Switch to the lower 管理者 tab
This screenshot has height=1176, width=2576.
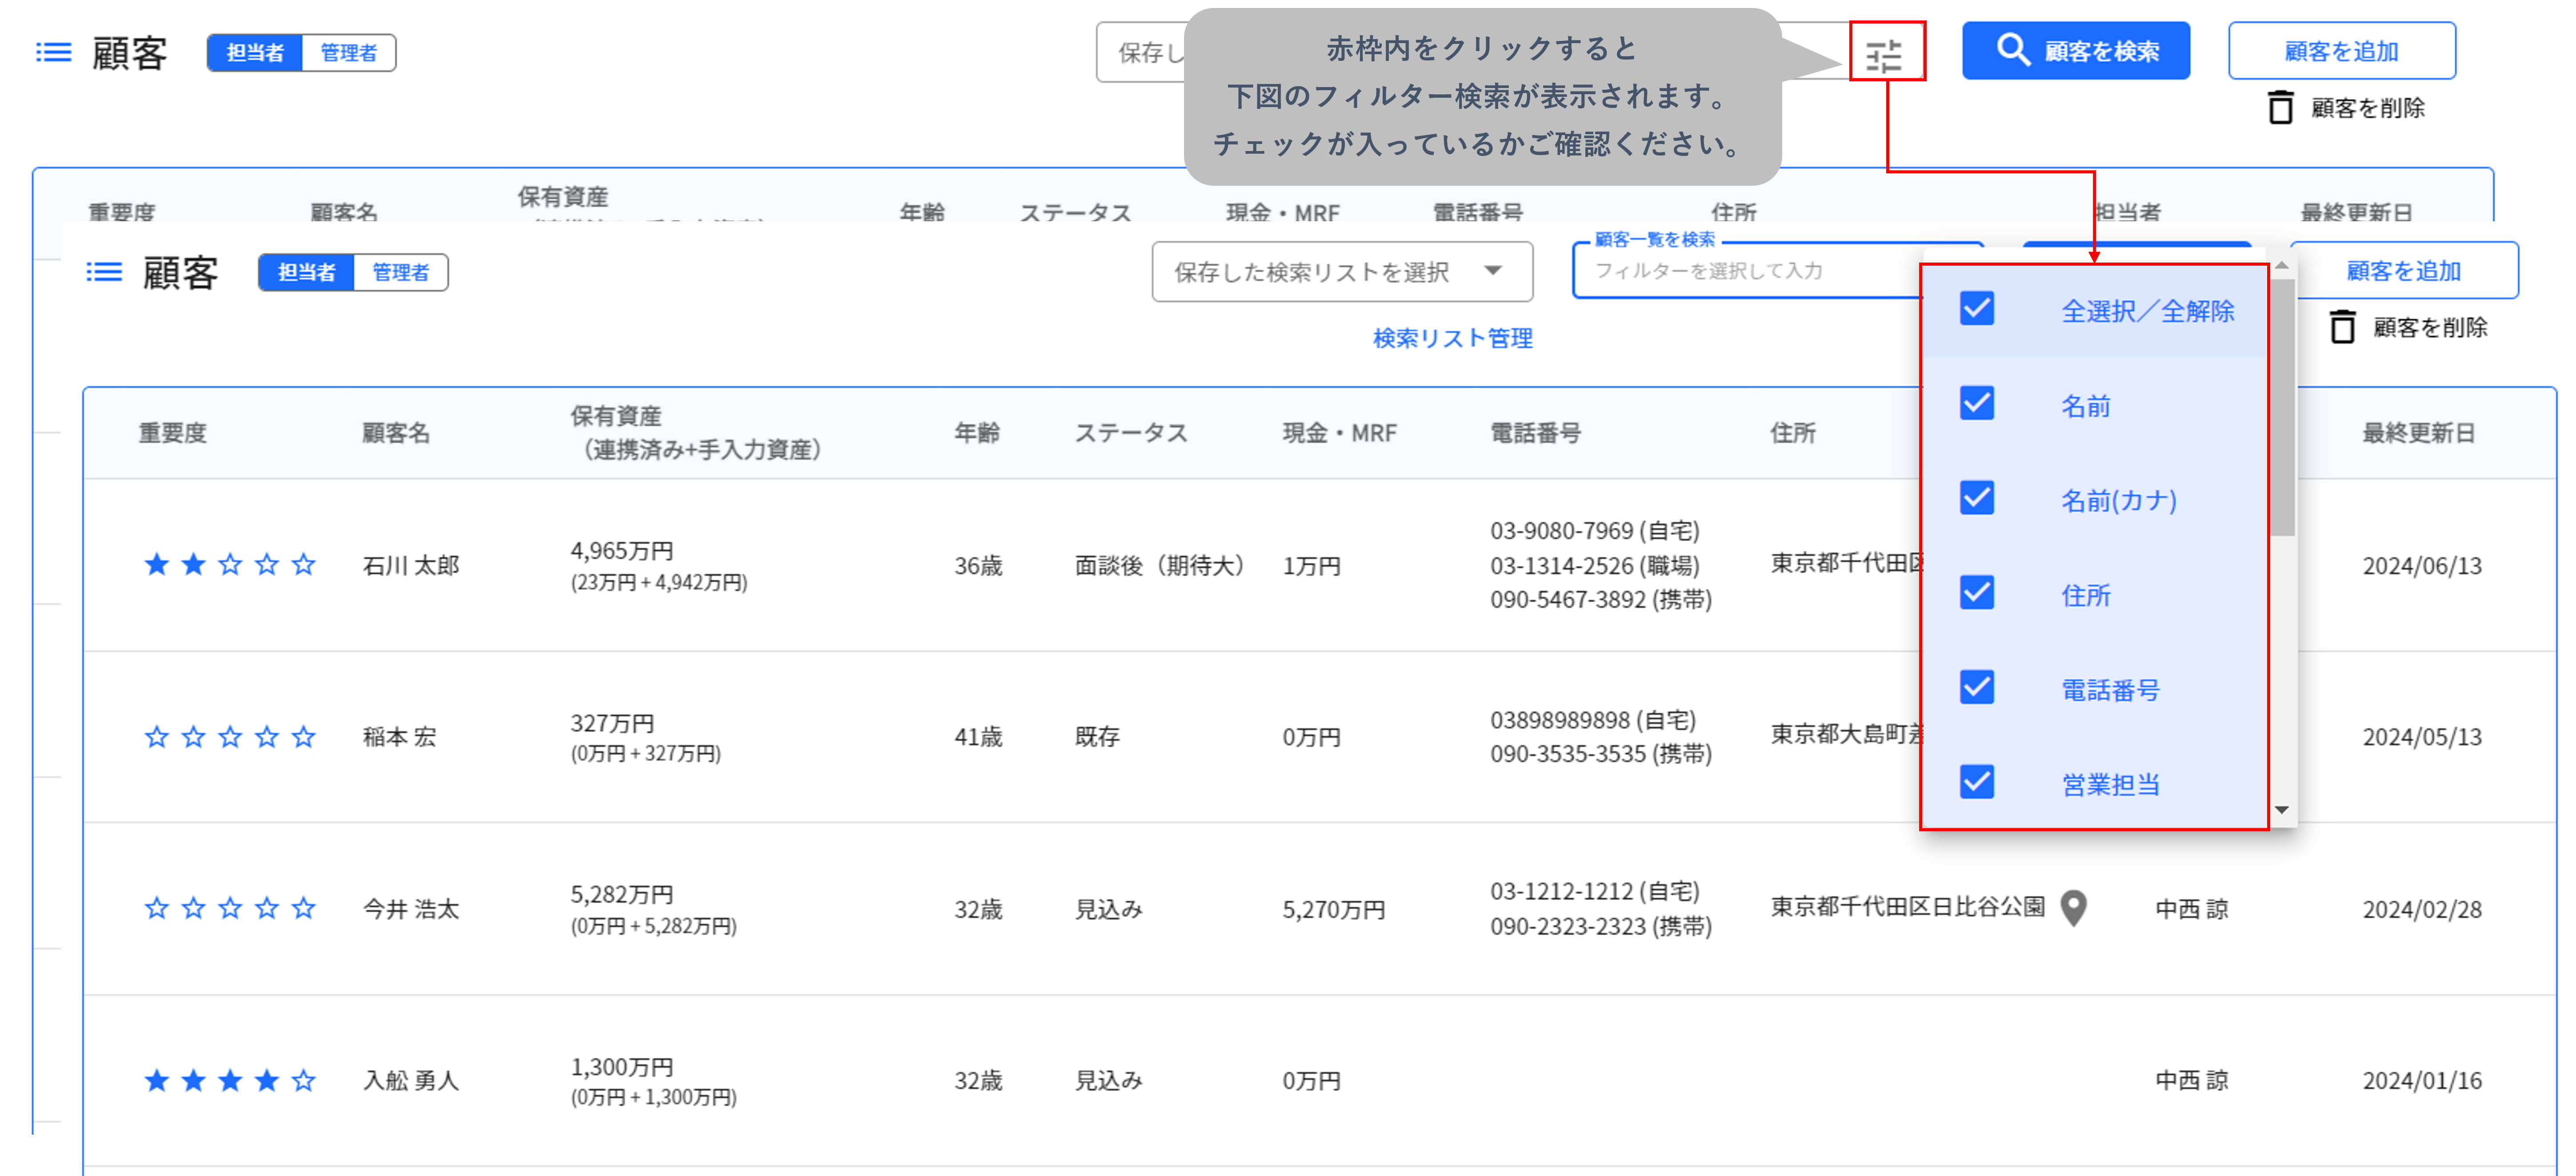coord(400,272)
